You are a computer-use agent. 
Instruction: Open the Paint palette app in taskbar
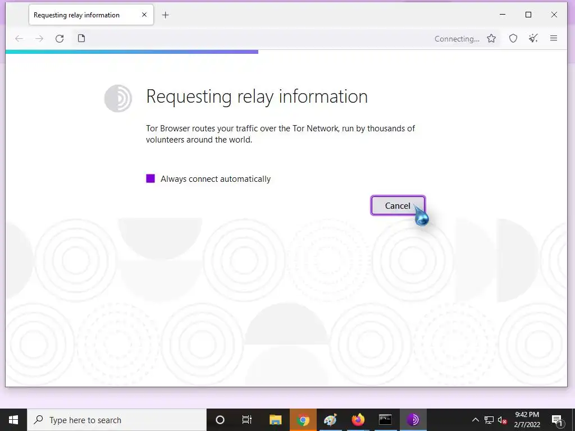[330, 420]
